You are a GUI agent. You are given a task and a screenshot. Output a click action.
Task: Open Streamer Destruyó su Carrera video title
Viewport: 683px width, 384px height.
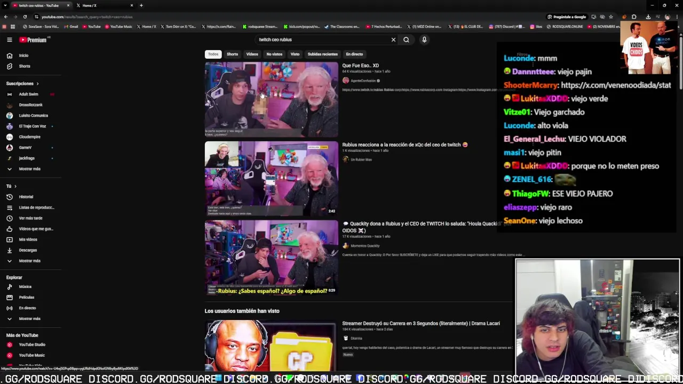click(x=421, y=323)
